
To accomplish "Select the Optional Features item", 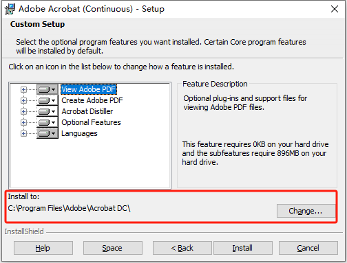I will click(x=91, y=122).
